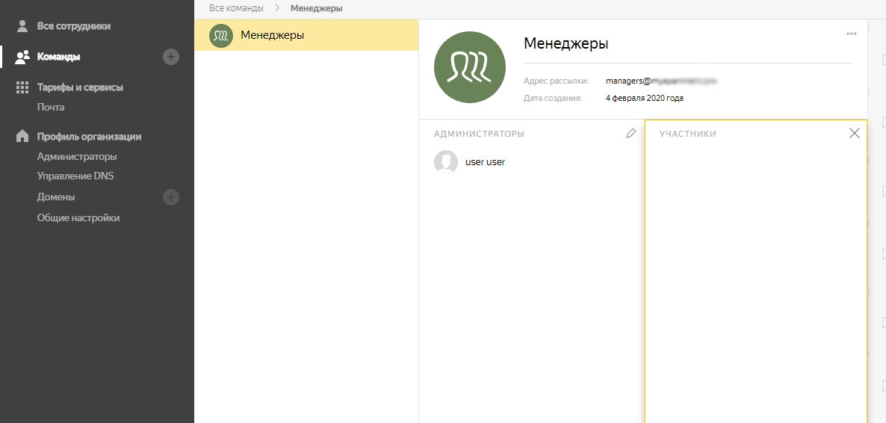This screenshot has height=423, width=886.
Task: Open Общие настройки
Action: tap(78, 217)
